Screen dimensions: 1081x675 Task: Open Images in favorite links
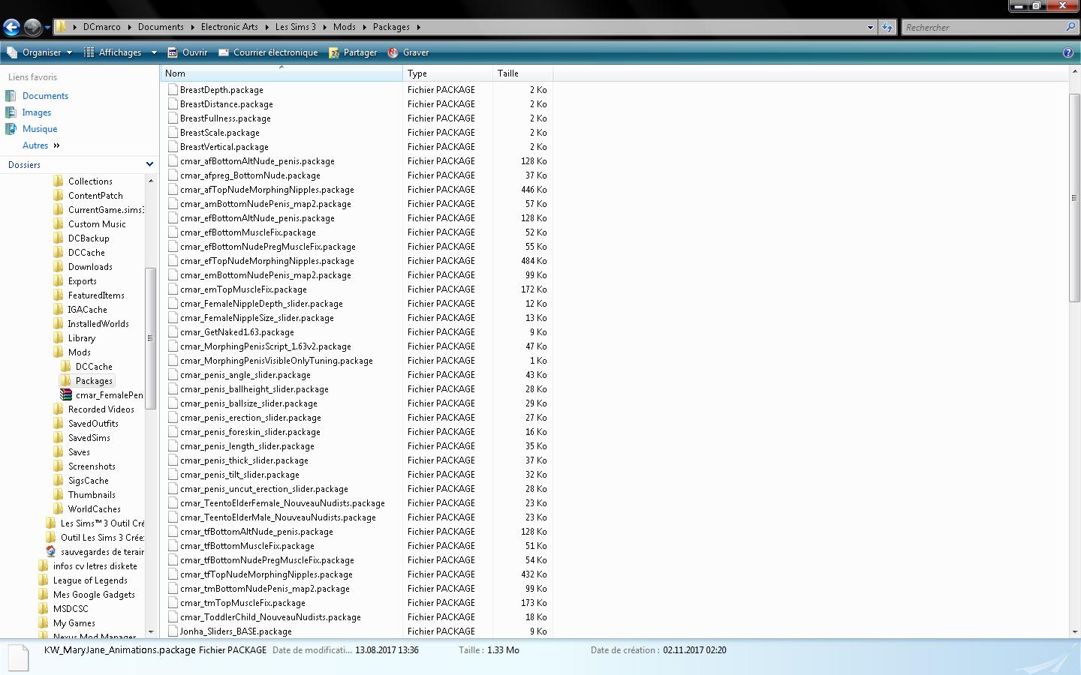37,112
